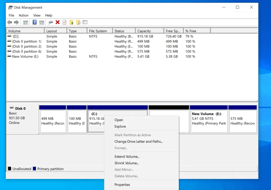This screenshot has height=190, width=271.
Task: Open the Action menu
Action: [24, 15]
